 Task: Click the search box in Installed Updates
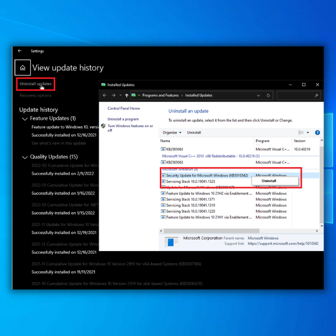point(298,96)
